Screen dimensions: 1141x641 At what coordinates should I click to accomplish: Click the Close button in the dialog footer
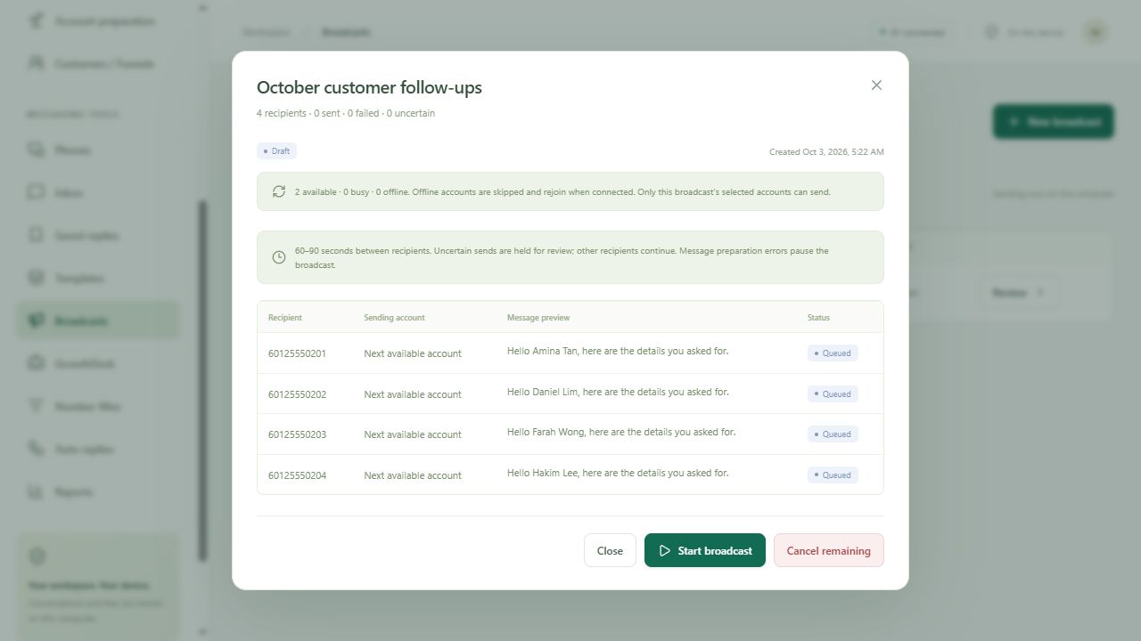point(610,550)
